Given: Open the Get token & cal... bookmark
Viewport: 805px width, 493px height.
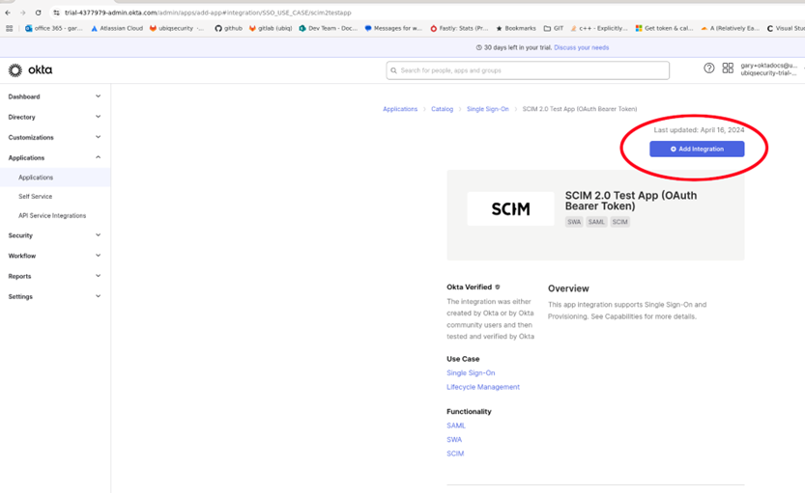Looking at the screenshot, I should click(x=664, y=28).
